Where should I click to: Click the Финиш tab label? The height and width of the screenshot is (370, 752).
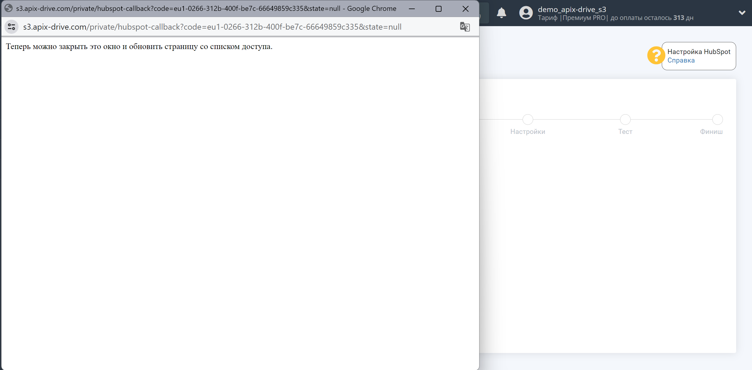coord(711,131)
